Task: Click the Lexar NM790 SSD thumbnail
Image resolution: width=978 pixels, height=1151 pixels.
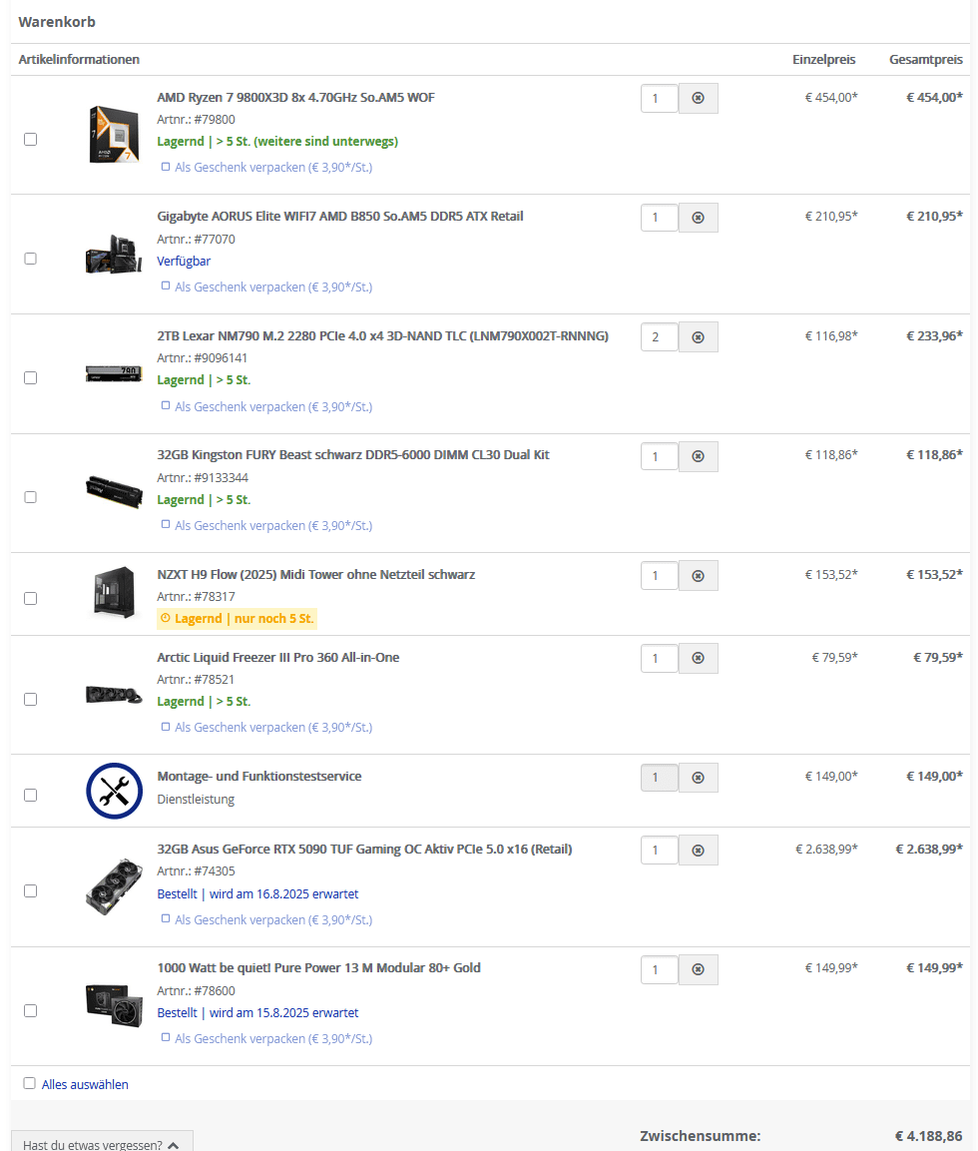Action: pyautogui.click(x=114, y=373)
